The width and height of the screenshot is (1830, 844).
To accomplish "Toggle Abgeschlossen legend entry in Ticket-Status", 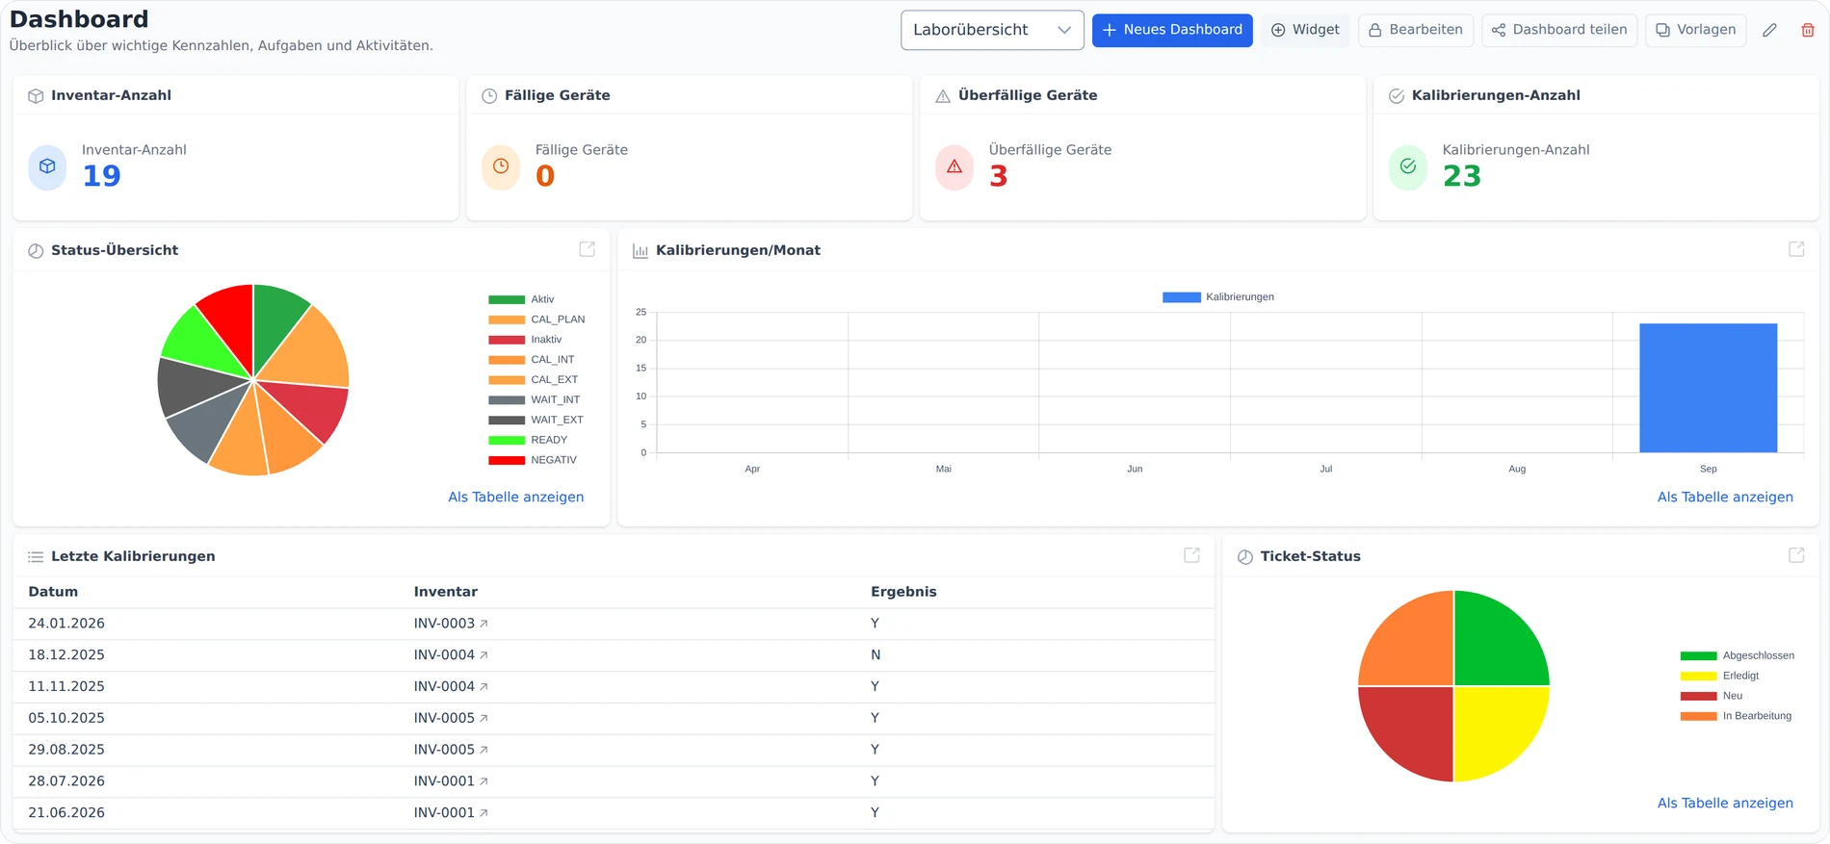I will tap(1738, 656).
